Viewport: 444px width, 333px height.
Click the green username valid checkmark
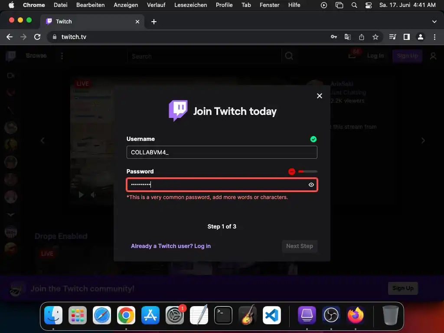click(x=313, y=139)
